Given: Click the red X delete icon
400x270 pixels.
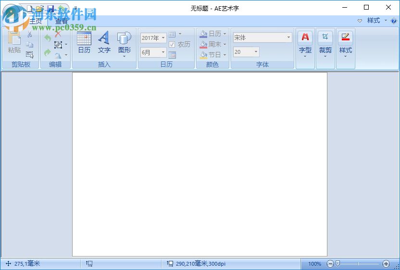Looking at the screenshot, I should tap(58, 34).
